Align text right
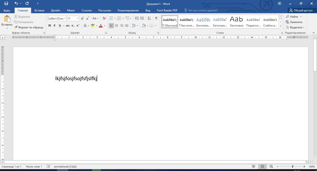Screen dimensions: 317x171 pyautogui.click(x=122, y=26)
